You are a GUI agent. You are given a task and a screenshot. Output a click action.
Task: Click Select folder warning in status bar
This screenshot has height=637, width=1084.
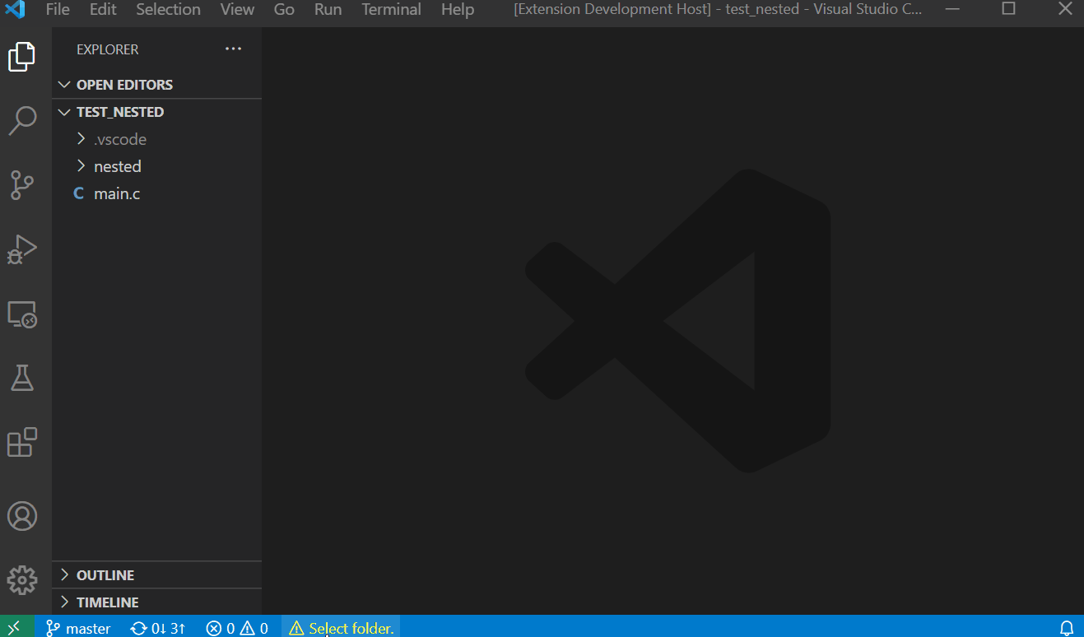point(342,628)
